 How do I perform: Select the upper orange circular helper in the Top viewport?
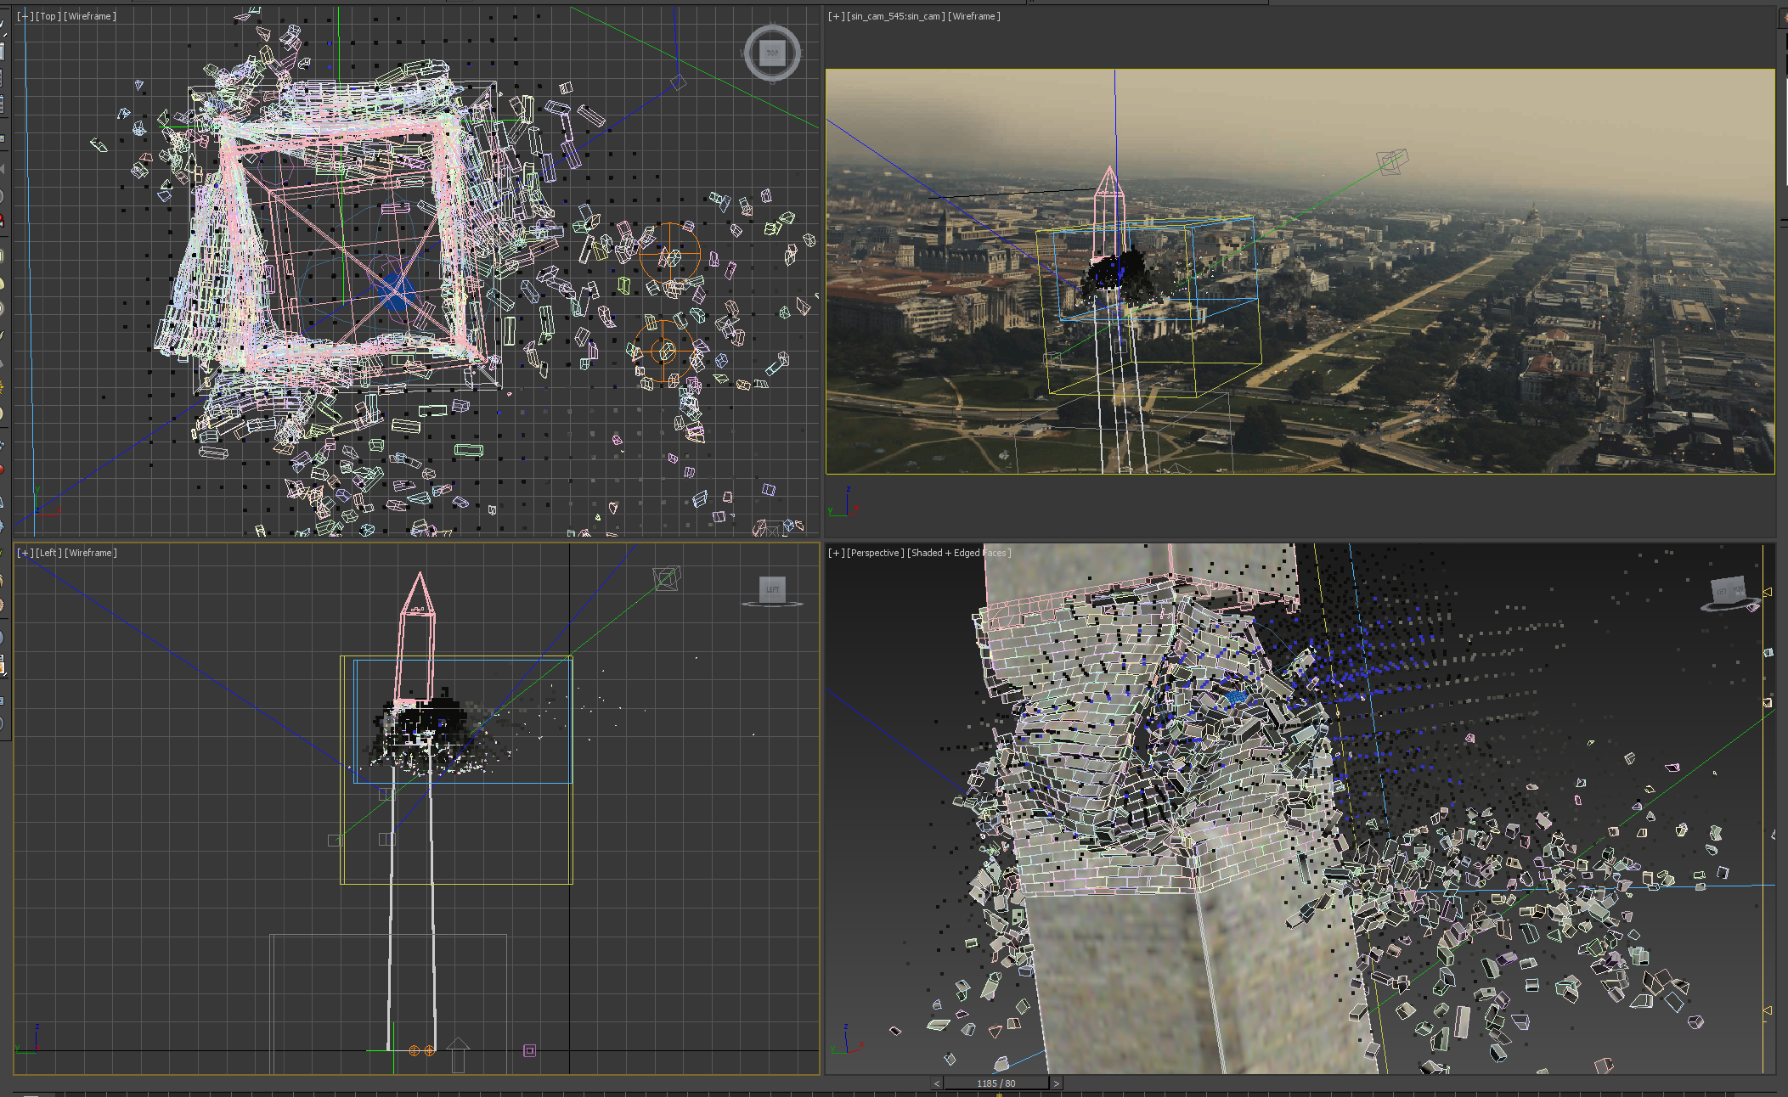pyautogui.click(x=670, y=254)
